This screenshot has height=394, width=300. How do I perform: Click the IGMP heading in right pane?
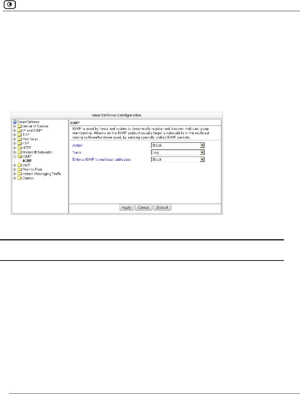(75, 123)
